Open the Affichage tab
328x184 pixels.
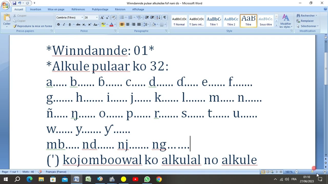[138, 9]
